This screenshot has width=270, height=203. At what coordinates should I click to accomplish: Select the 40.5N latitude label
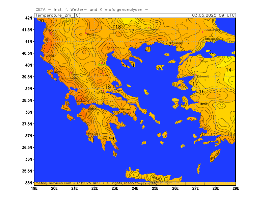27,53
